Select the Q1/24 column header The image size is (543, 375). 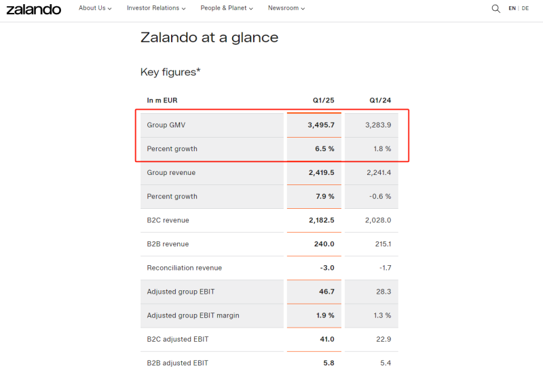380,100
